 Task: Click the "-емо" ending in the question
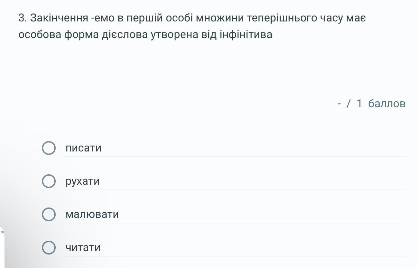click(103, 18)
